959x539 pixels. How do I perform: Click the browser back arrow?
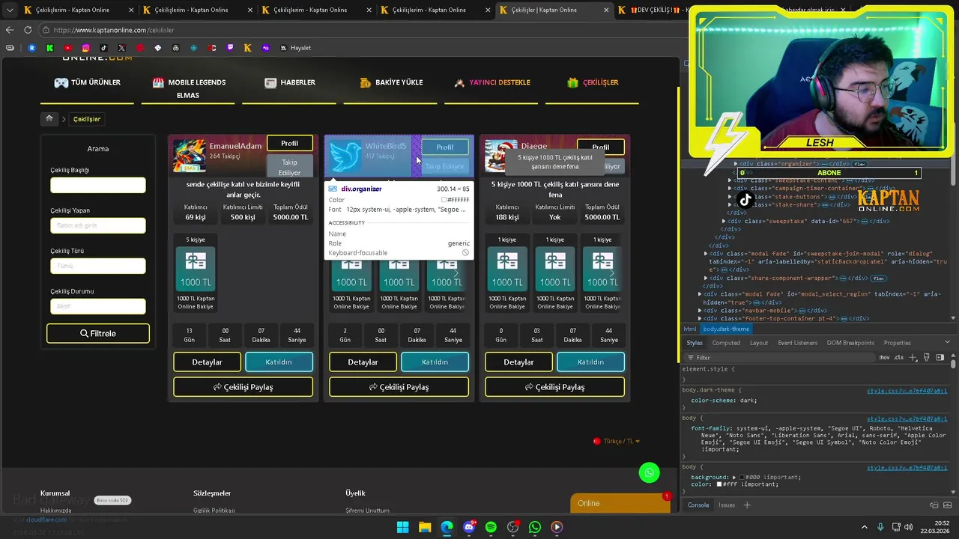pos(10,30)
